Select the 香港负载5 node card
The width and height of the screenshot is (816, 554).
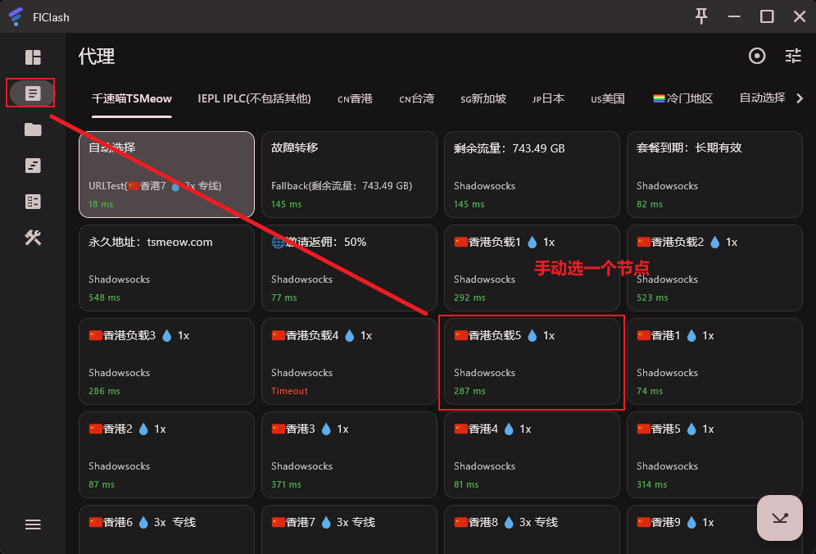(x=532, y=361)
